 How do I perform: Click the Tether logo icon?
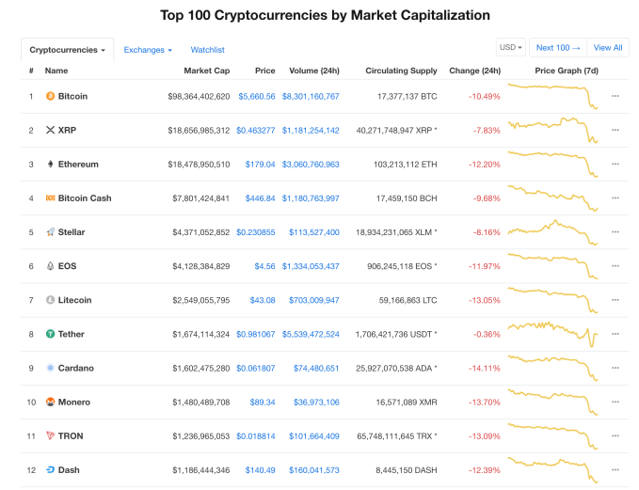point(50,334)
